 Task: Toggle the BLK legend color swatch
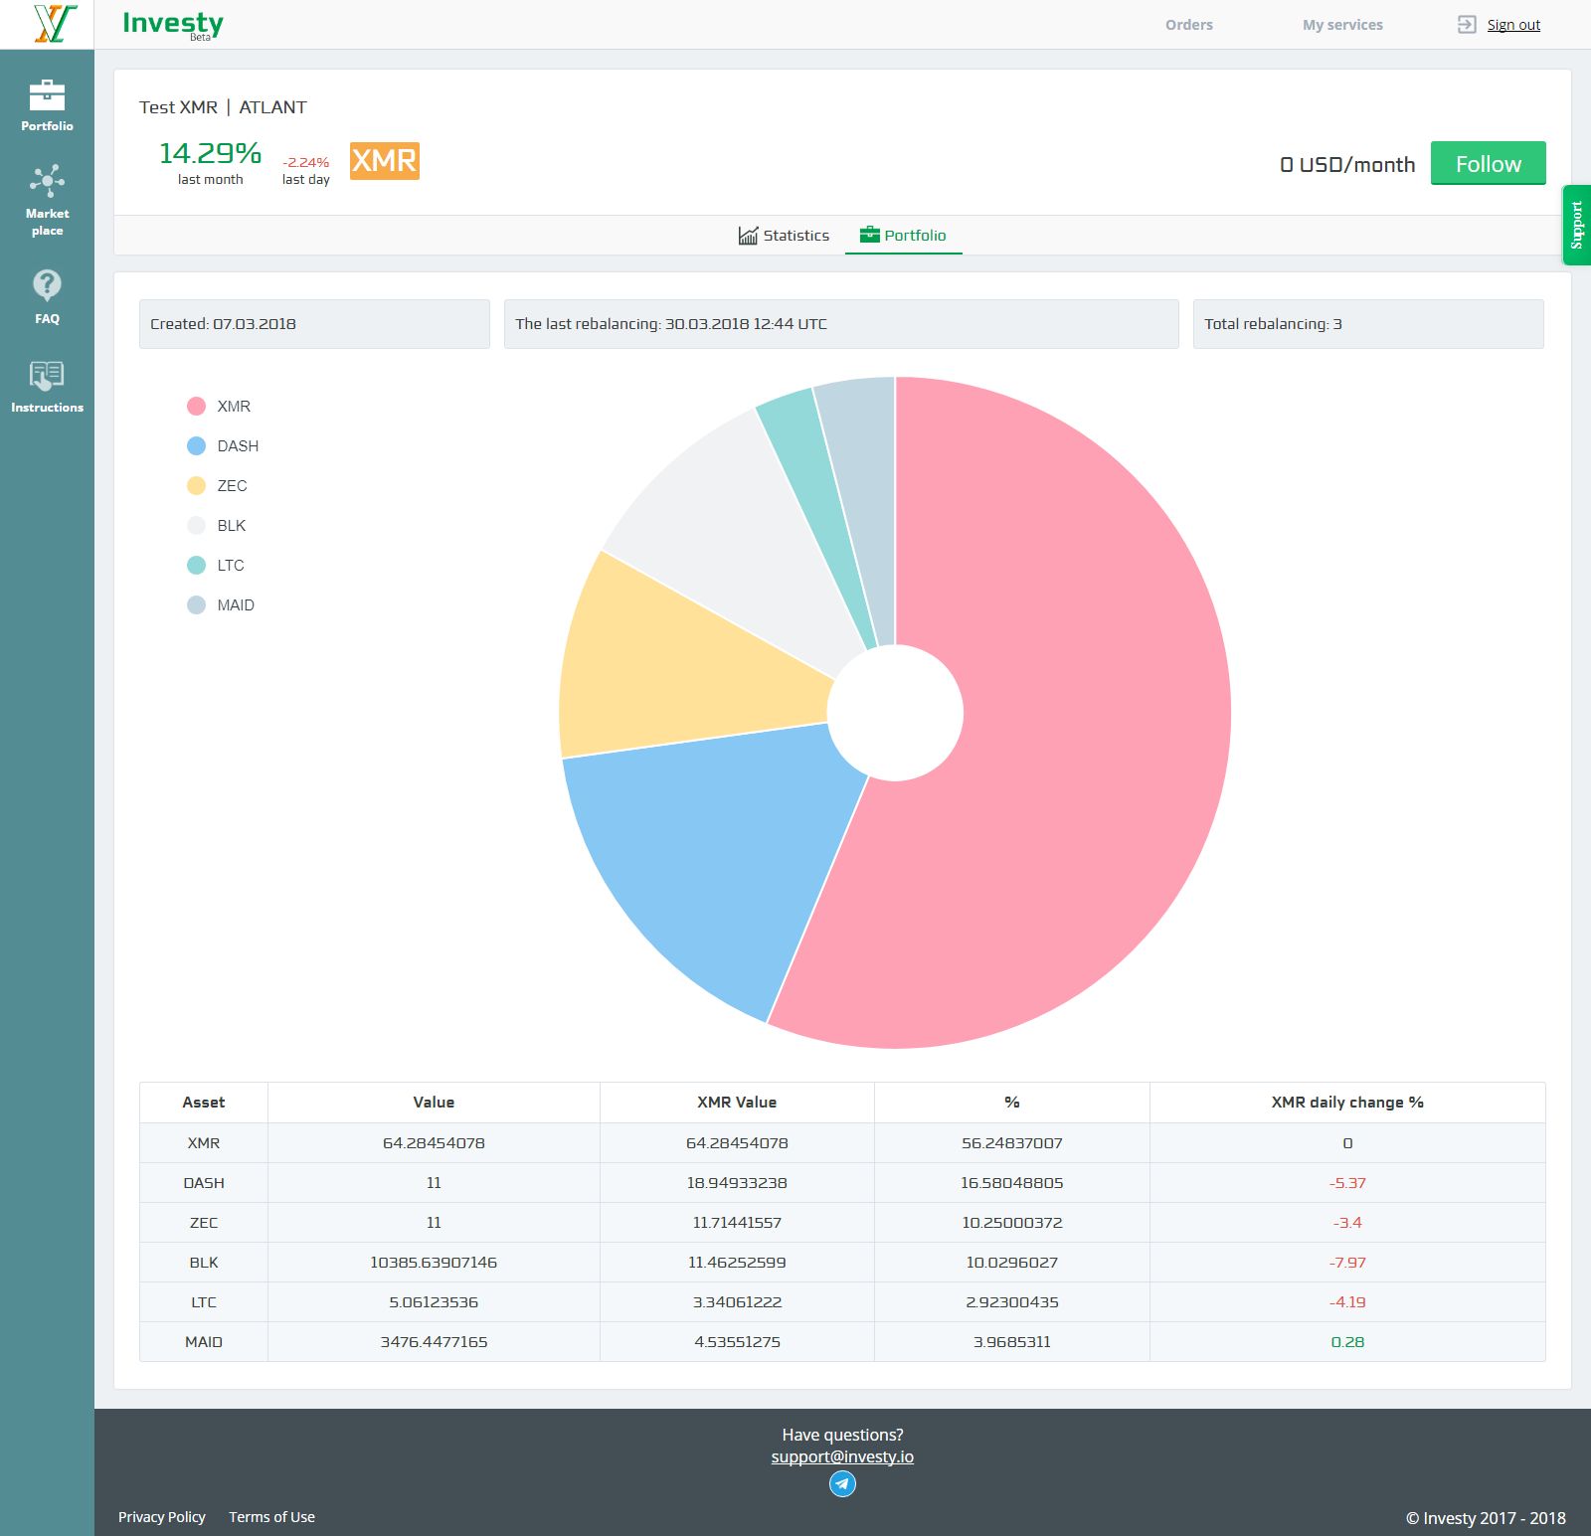click(x=196, y=525)
